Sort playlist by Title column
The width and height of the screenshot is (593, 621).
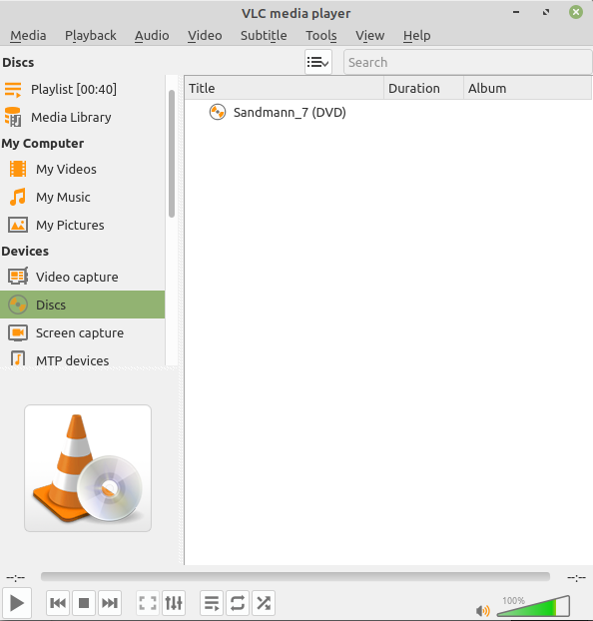point(285,88)
